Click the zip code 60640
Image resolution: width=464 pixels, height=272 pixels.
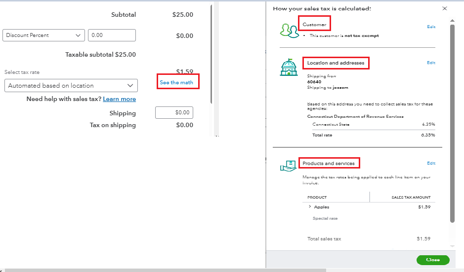tap(314, 82)
